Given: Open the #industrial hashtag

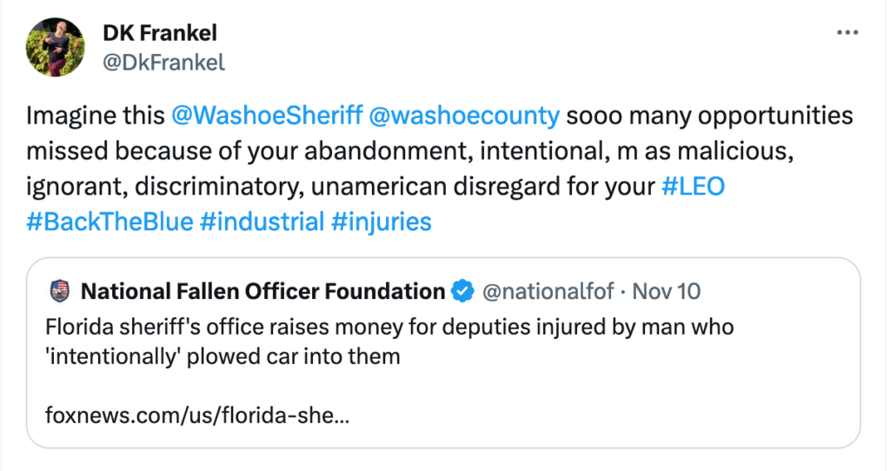Looking at the screenshot, I should (262, 222).
